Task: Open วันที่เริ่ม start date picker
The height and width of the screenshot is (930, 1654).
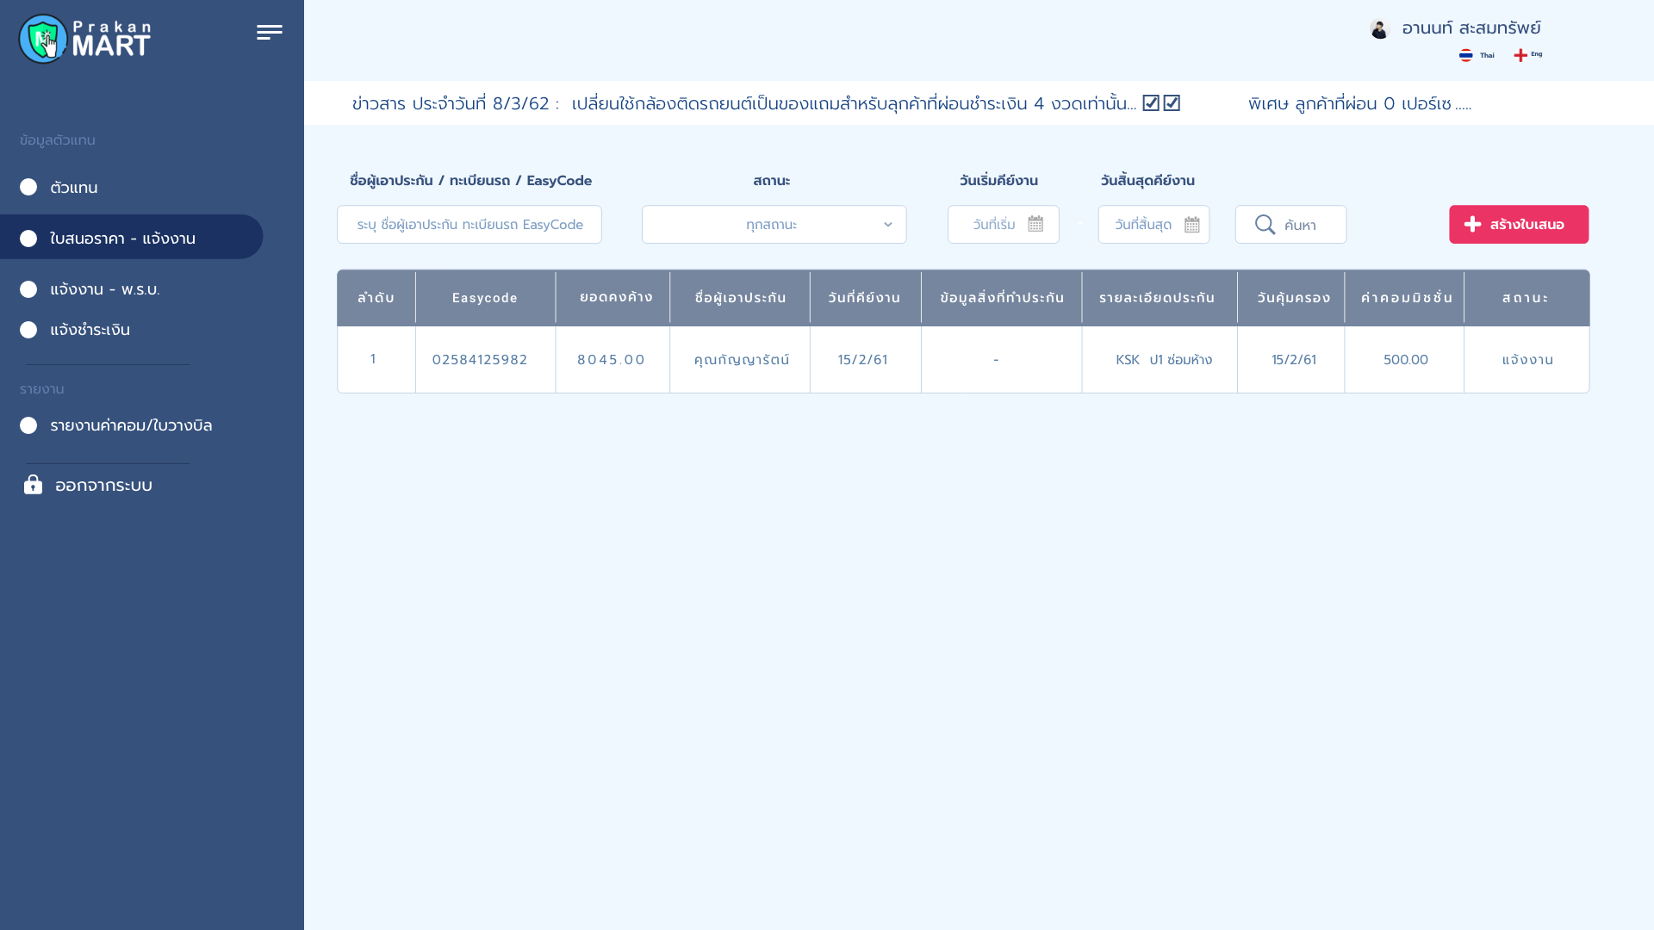Action: coord(993,225)
